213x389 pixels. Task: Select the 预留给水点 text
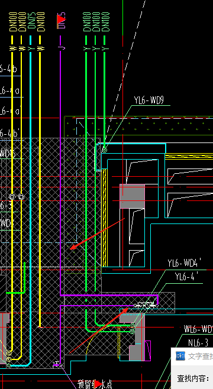(95, 384)
